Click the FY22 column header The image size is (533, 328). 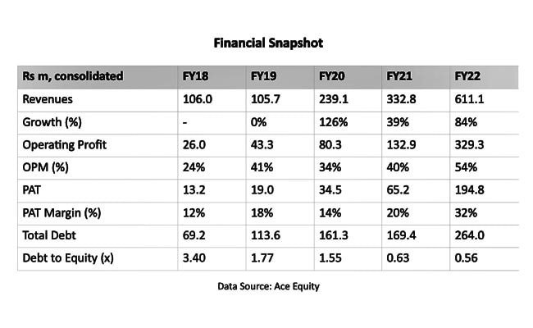pyautogui.click(x=466, y=76)
